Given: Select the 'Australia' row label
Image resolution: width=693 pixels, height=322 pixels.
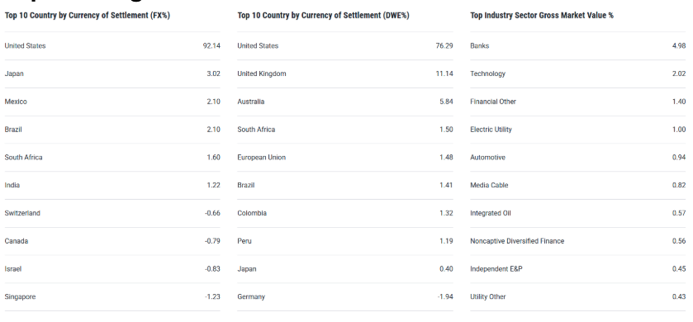Looking at the screenshot, I should pos(250,102).
